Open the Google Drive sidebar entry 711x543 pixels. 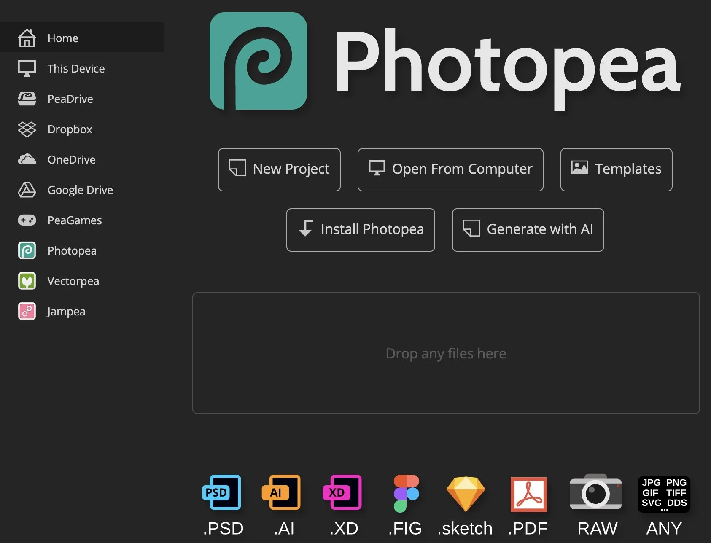82,190
